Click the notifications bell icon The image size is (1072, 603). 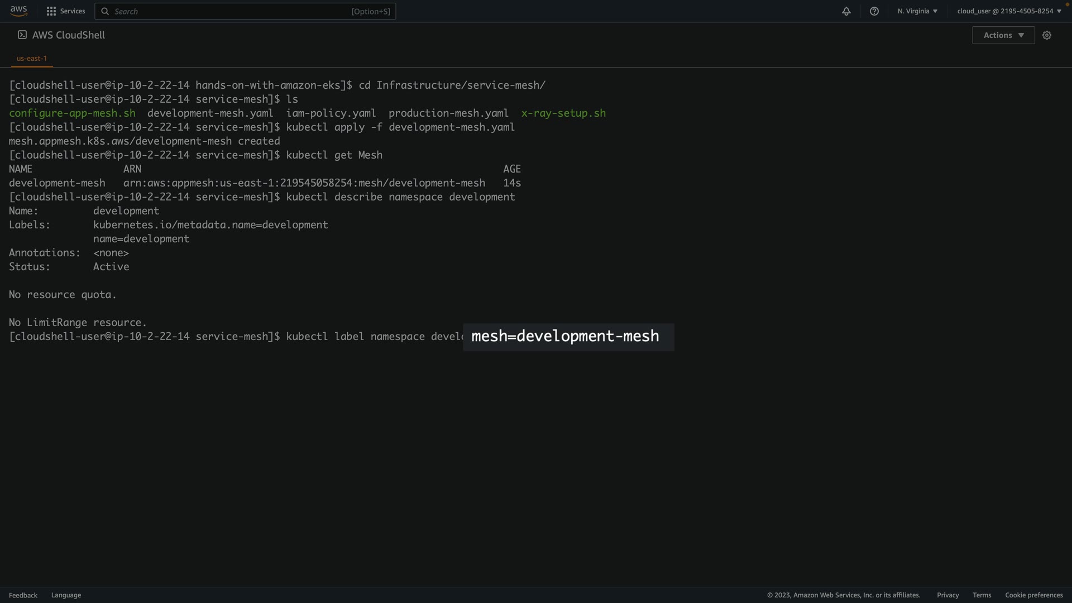tap(846, 11)
